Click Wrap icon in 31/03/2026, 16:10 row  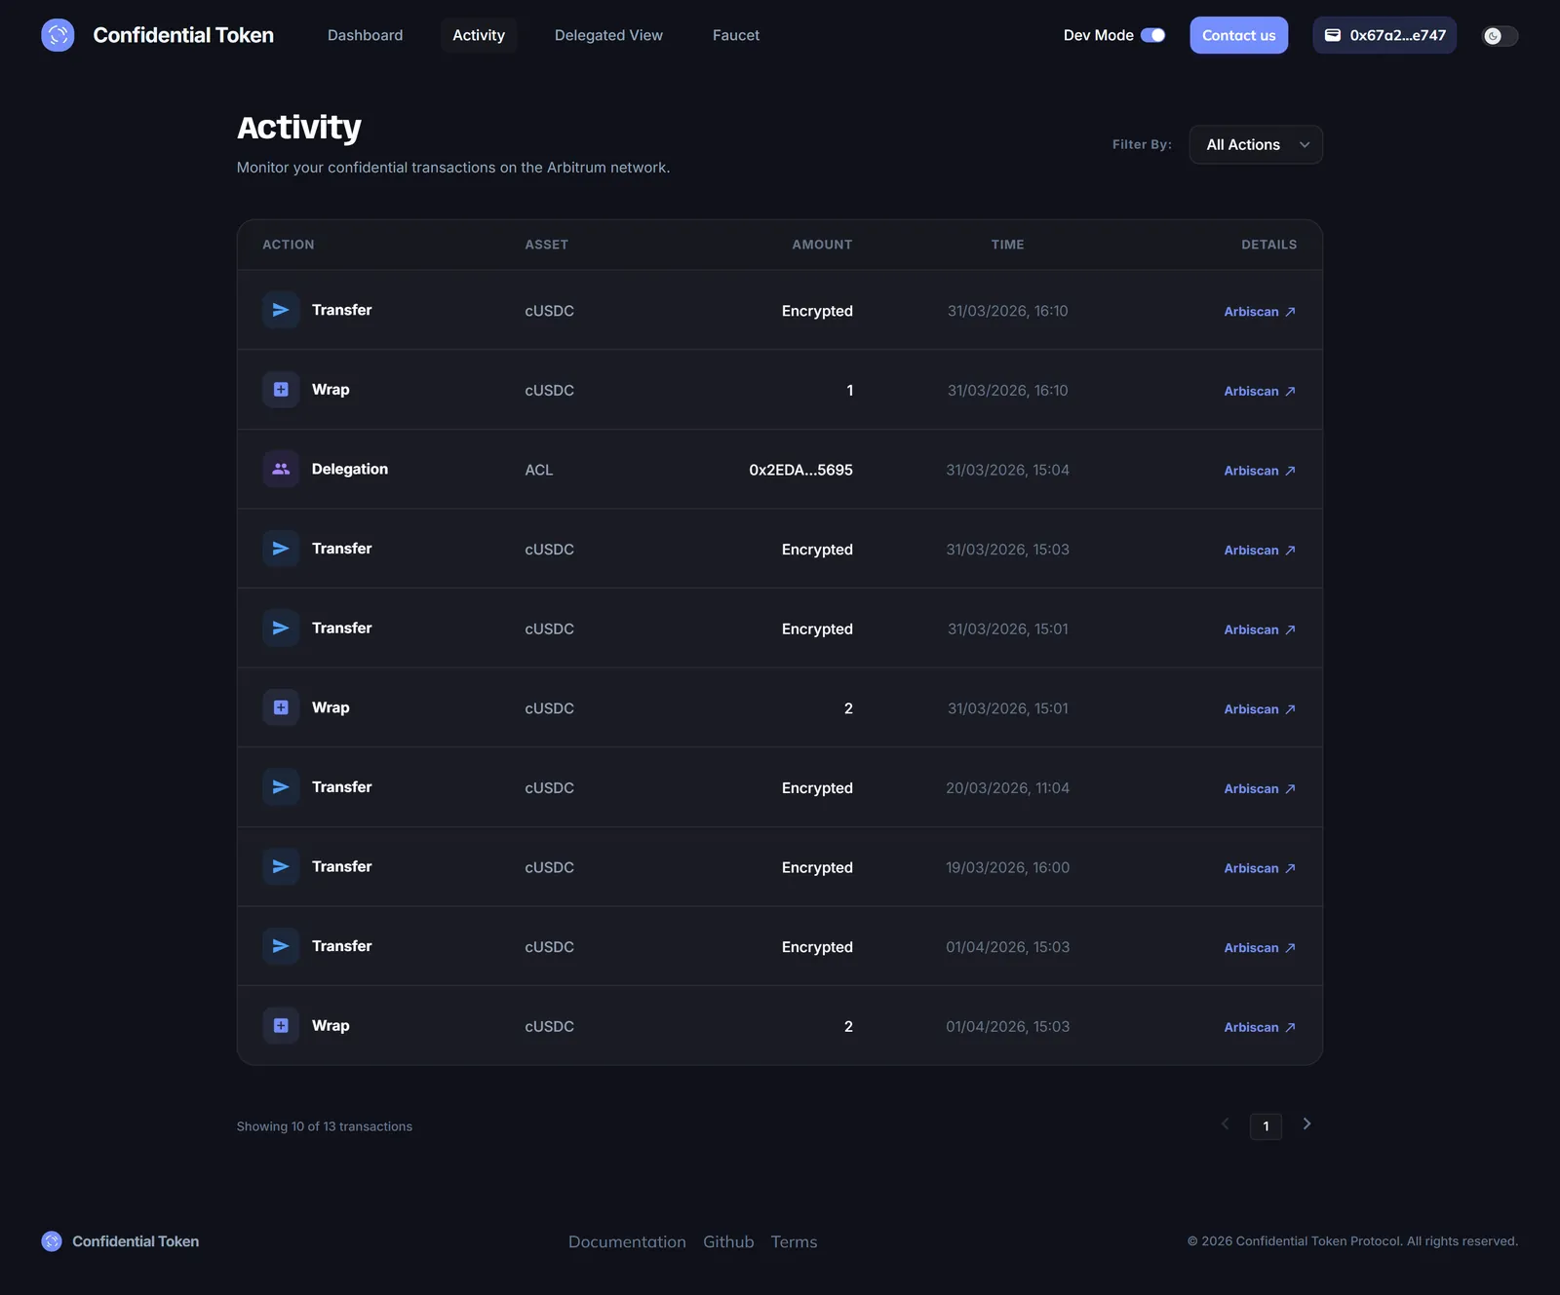coord(281,390)
